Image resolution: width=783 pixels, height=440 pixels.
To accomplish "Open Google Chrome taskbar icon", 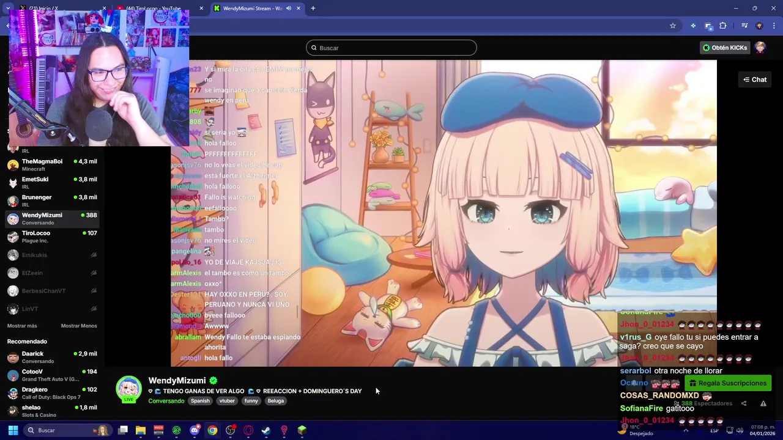I will pos(212,430).
